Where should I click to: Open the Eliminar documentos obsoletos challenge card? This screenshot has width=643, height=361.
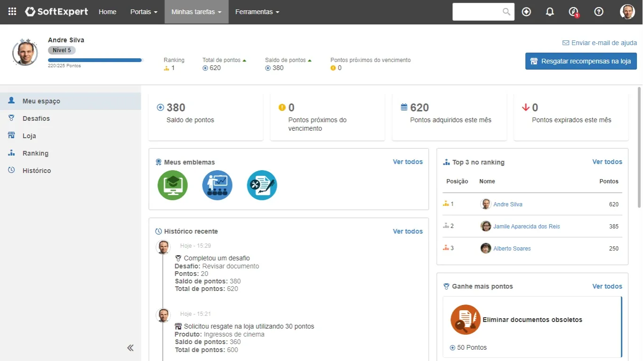[x=532, y=327]
